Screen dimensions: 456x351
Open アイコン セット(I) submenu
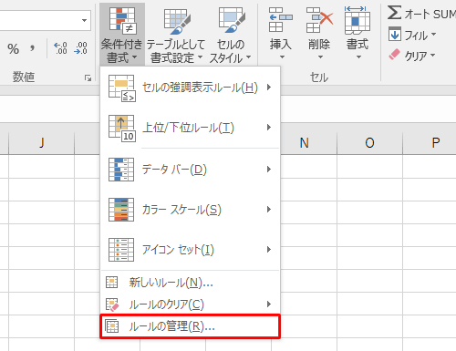(190, 250)
